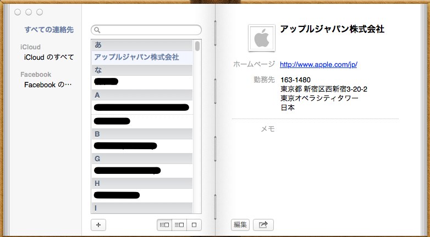430x237 pixels.
Task: Click the Facebook sidebar section header
Action: coord(36,75)
